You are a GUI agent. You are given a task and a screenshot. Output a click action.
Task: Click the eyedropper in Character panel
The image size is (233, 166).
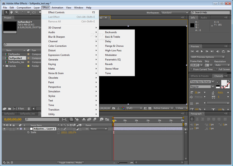(x=218, y=82)
